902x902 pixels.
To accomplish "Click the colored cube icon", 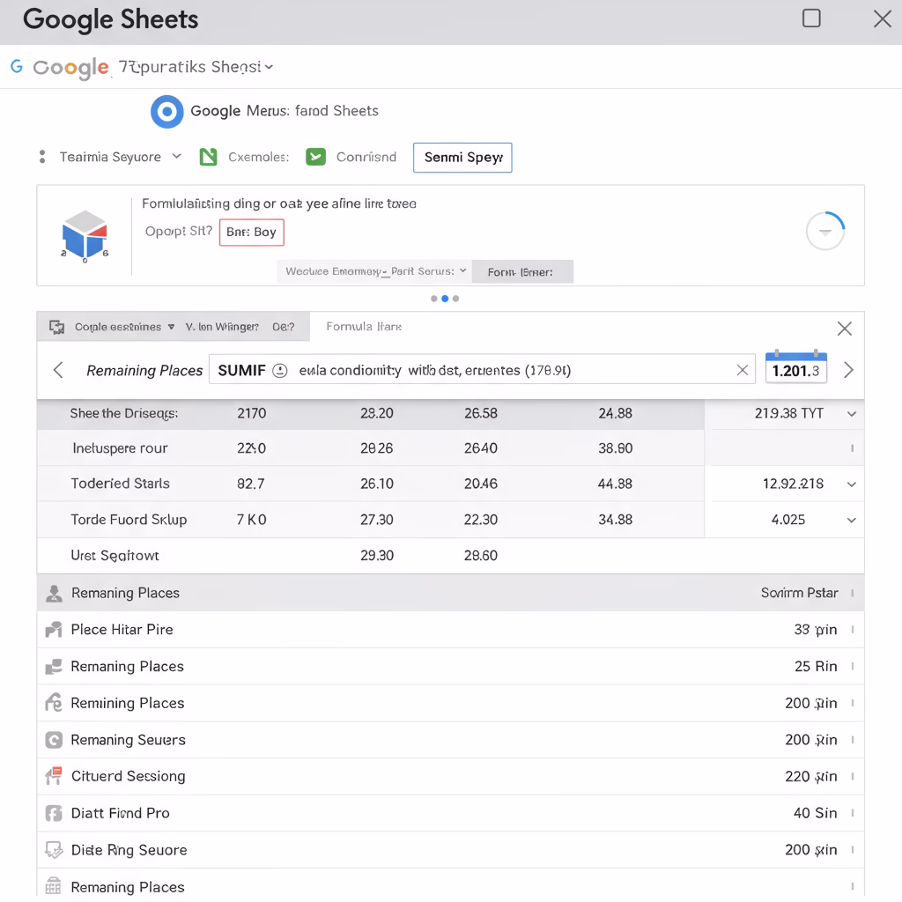I will 85,236.
